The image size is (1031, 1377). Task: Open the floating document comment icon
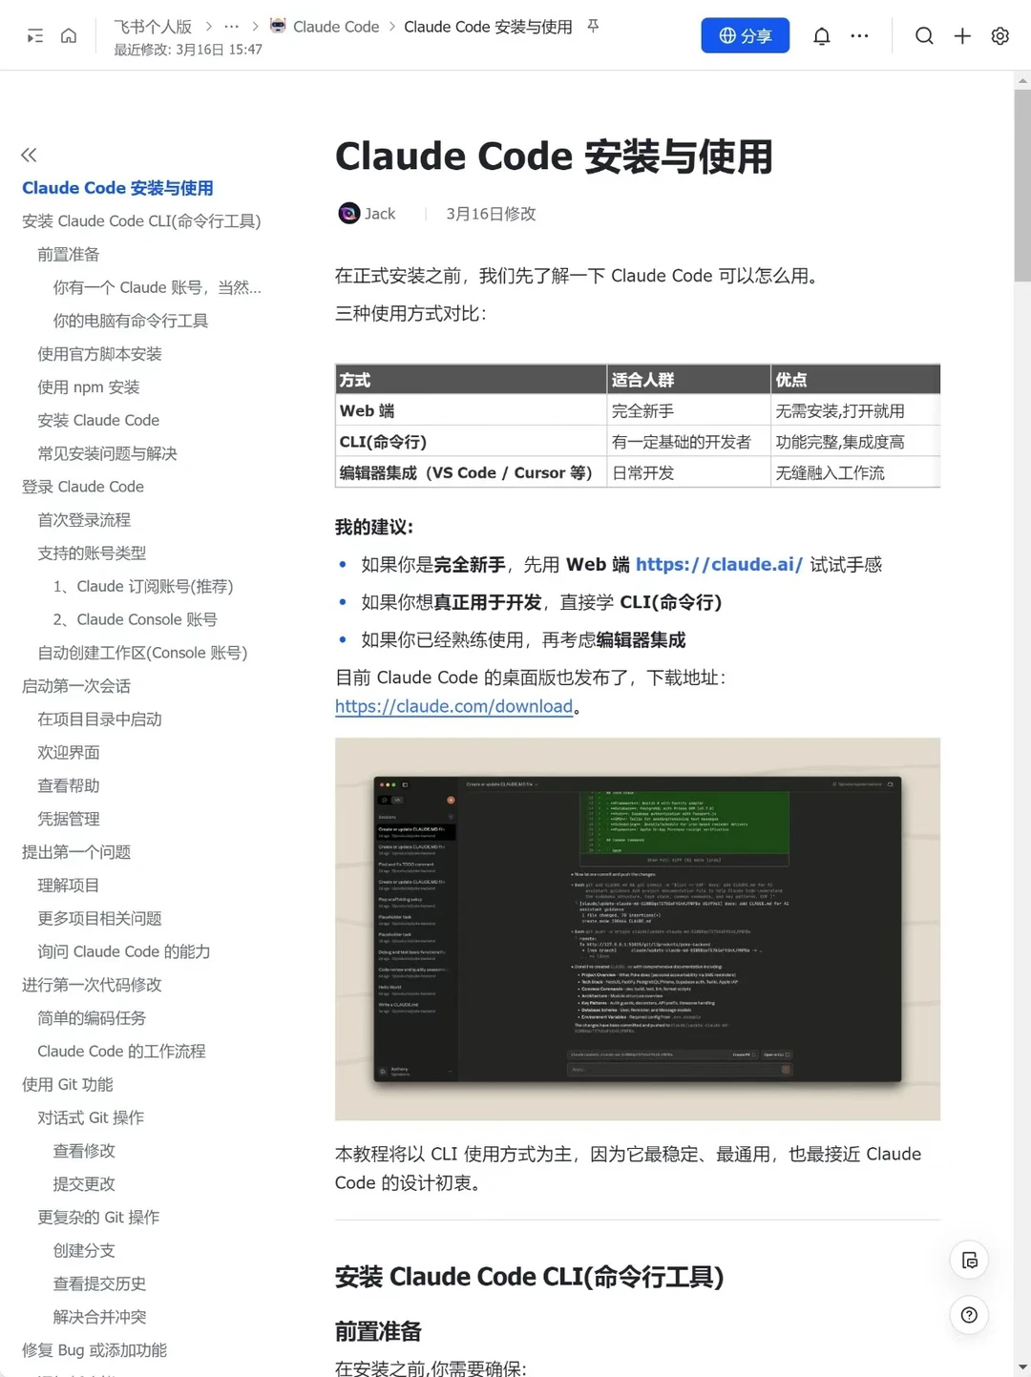coord(969,1261)
